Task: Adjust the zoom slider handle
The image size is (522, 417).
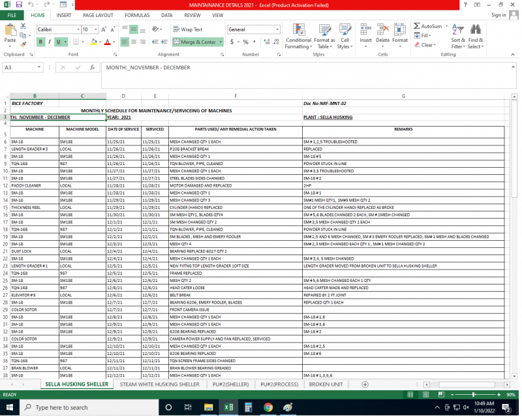Action: (473, 395)
